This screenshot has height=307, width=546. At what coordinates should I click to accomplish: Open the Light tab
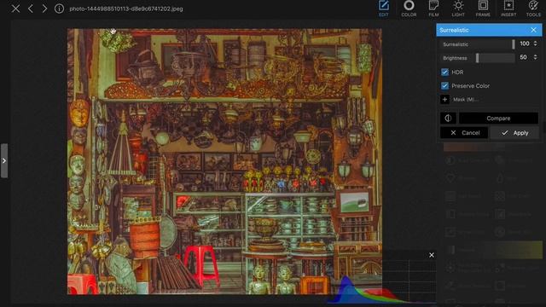pos(458,9)
